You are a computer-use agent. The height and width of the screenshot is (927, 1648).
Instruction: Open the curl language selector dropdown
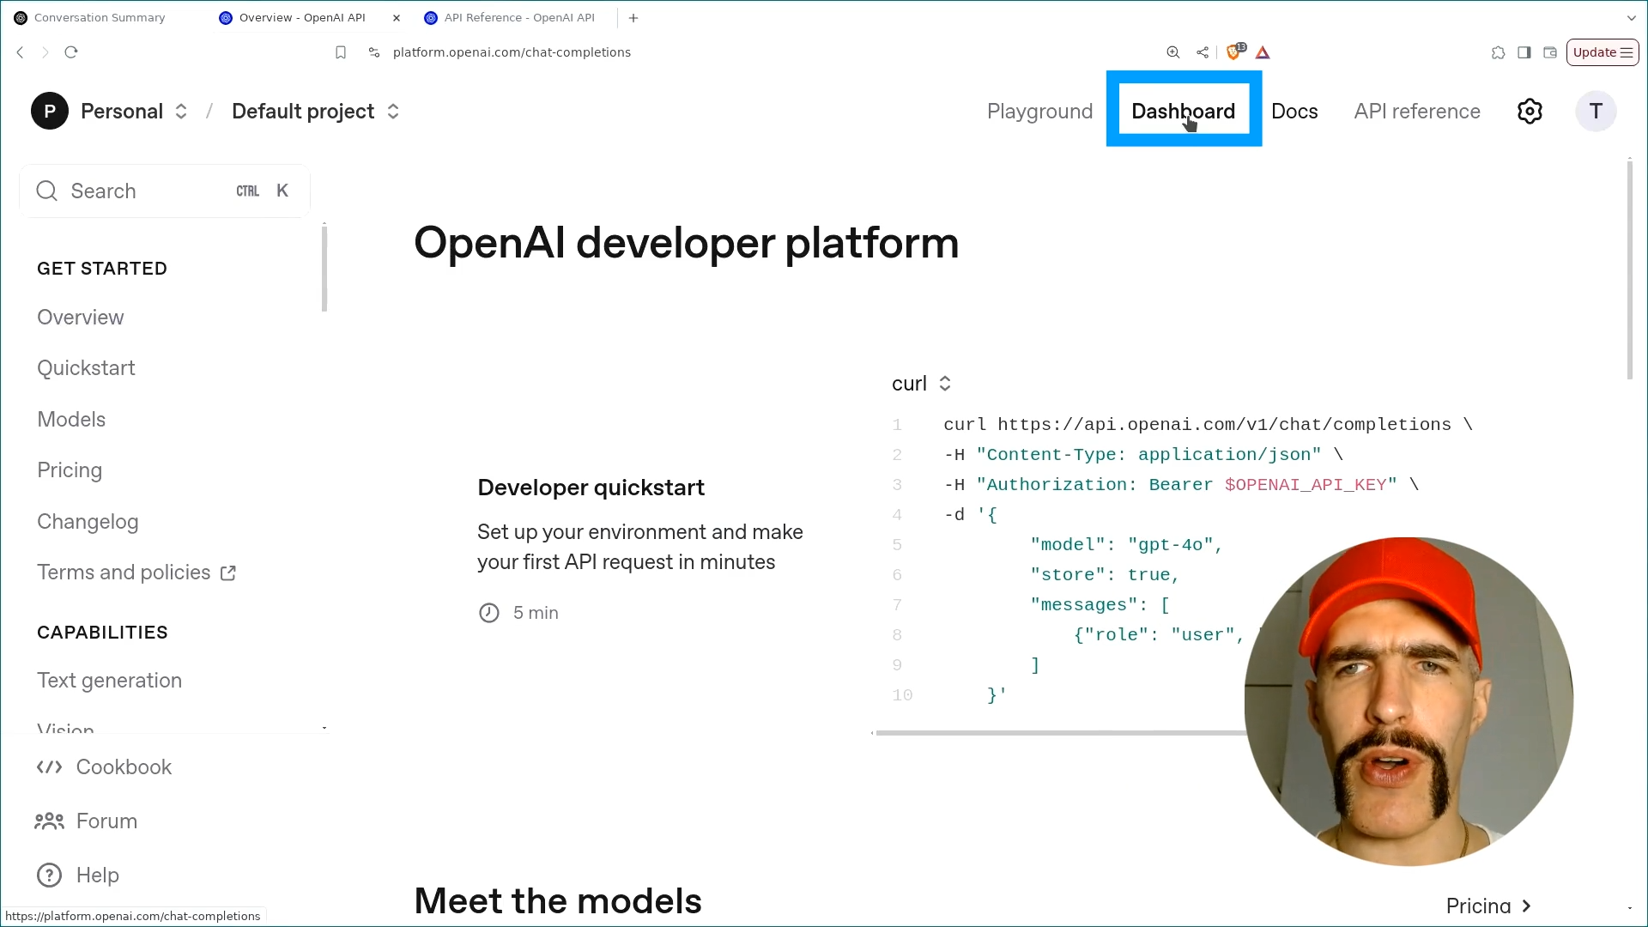click(x=921, y=384)
